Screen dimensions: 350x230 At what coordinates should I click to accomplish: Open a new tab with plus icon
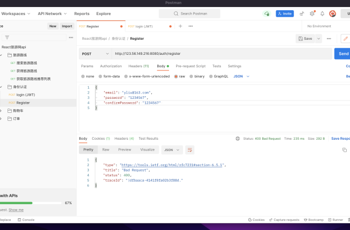(x=180, y=26)
